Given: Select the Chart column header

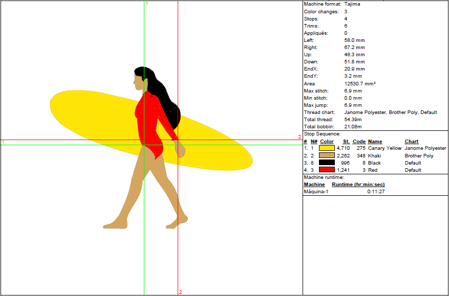Looking at the screenshot, I should tap(411, 142).
